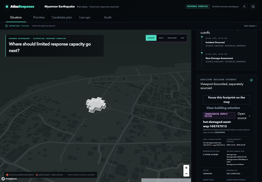Viewport: 262px width, 182px height.
Task: Select the NEED map layer toggle
Action: point(161,38)
